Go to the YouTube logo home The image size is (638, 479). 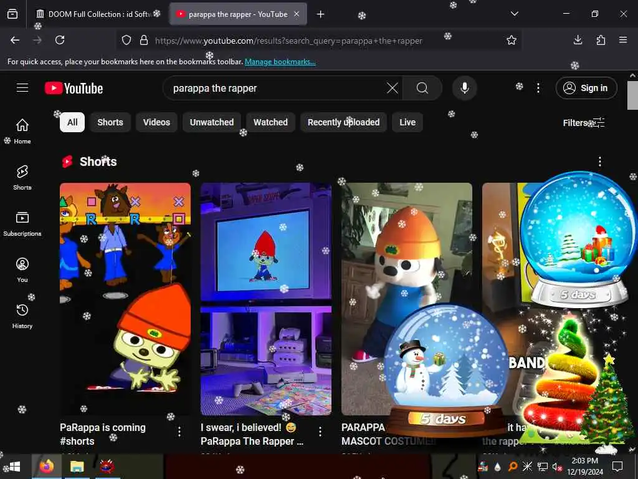(x=74, y=88)
